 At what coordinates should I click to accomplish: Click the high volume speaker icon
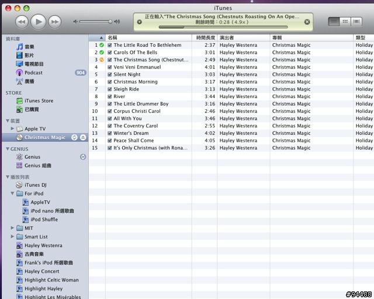tap(117, 22)
